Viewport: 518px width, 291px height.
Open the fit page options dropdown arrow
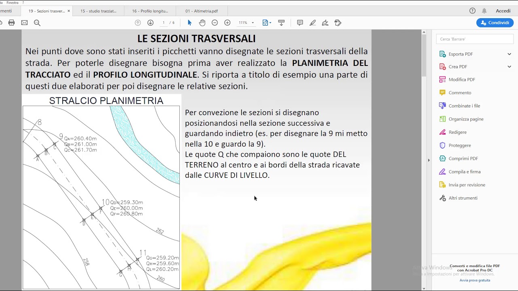pos(270,23)
